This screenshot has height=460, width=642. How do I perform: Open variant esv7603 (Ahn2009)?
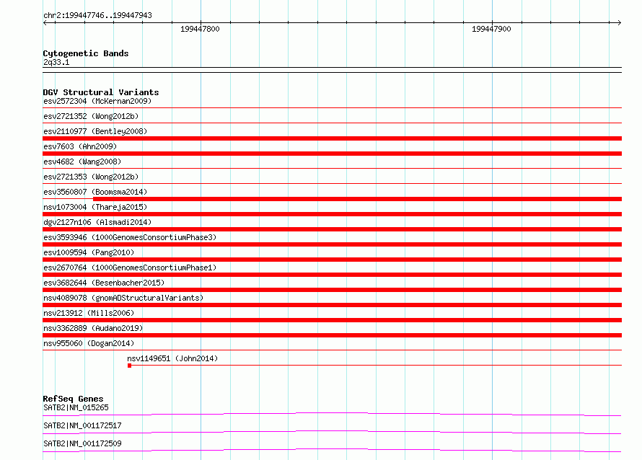pos(80,146)
